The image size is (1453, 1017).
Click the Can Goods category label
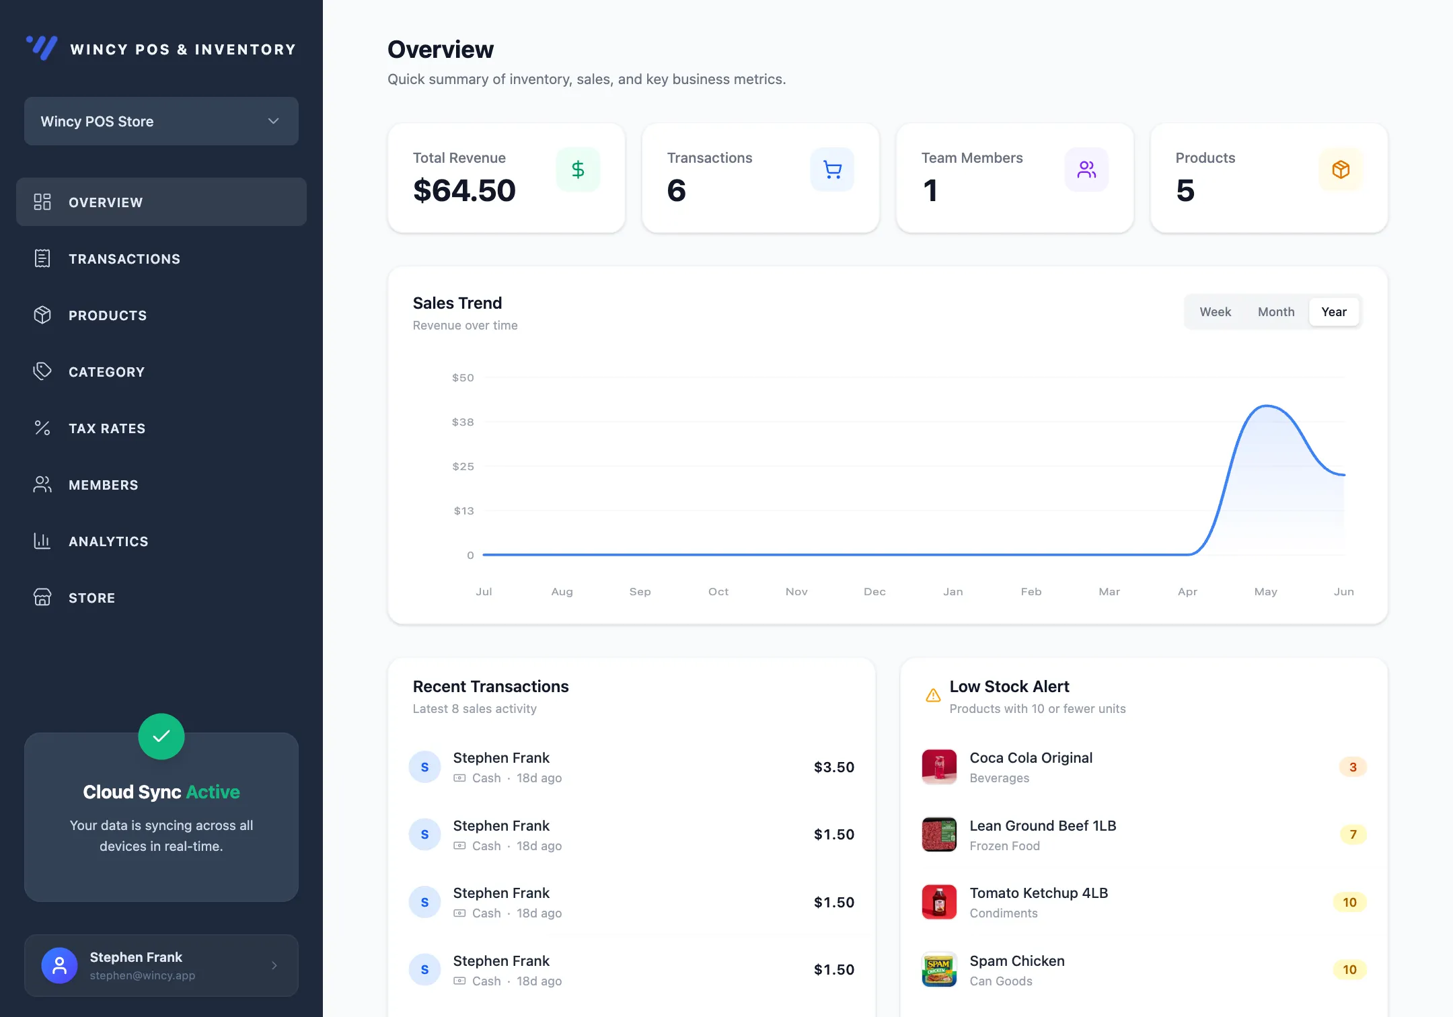click(1000, 981)
